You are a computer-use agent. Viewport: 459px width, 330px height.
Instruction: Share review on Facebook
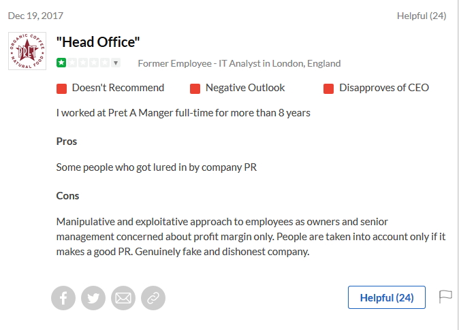(x=63, y=298)
